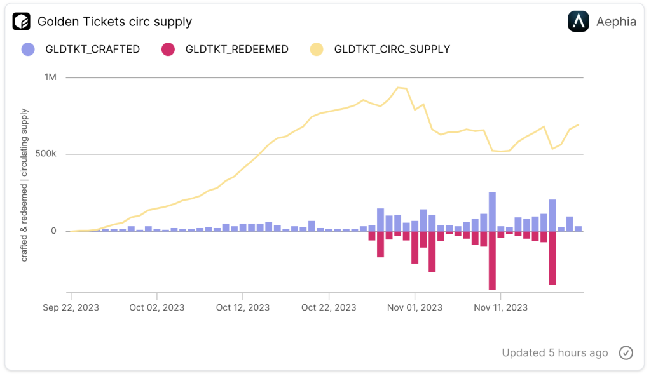
Task: Click the Nov 01, 2023 axis label
Action: [415, 308]
